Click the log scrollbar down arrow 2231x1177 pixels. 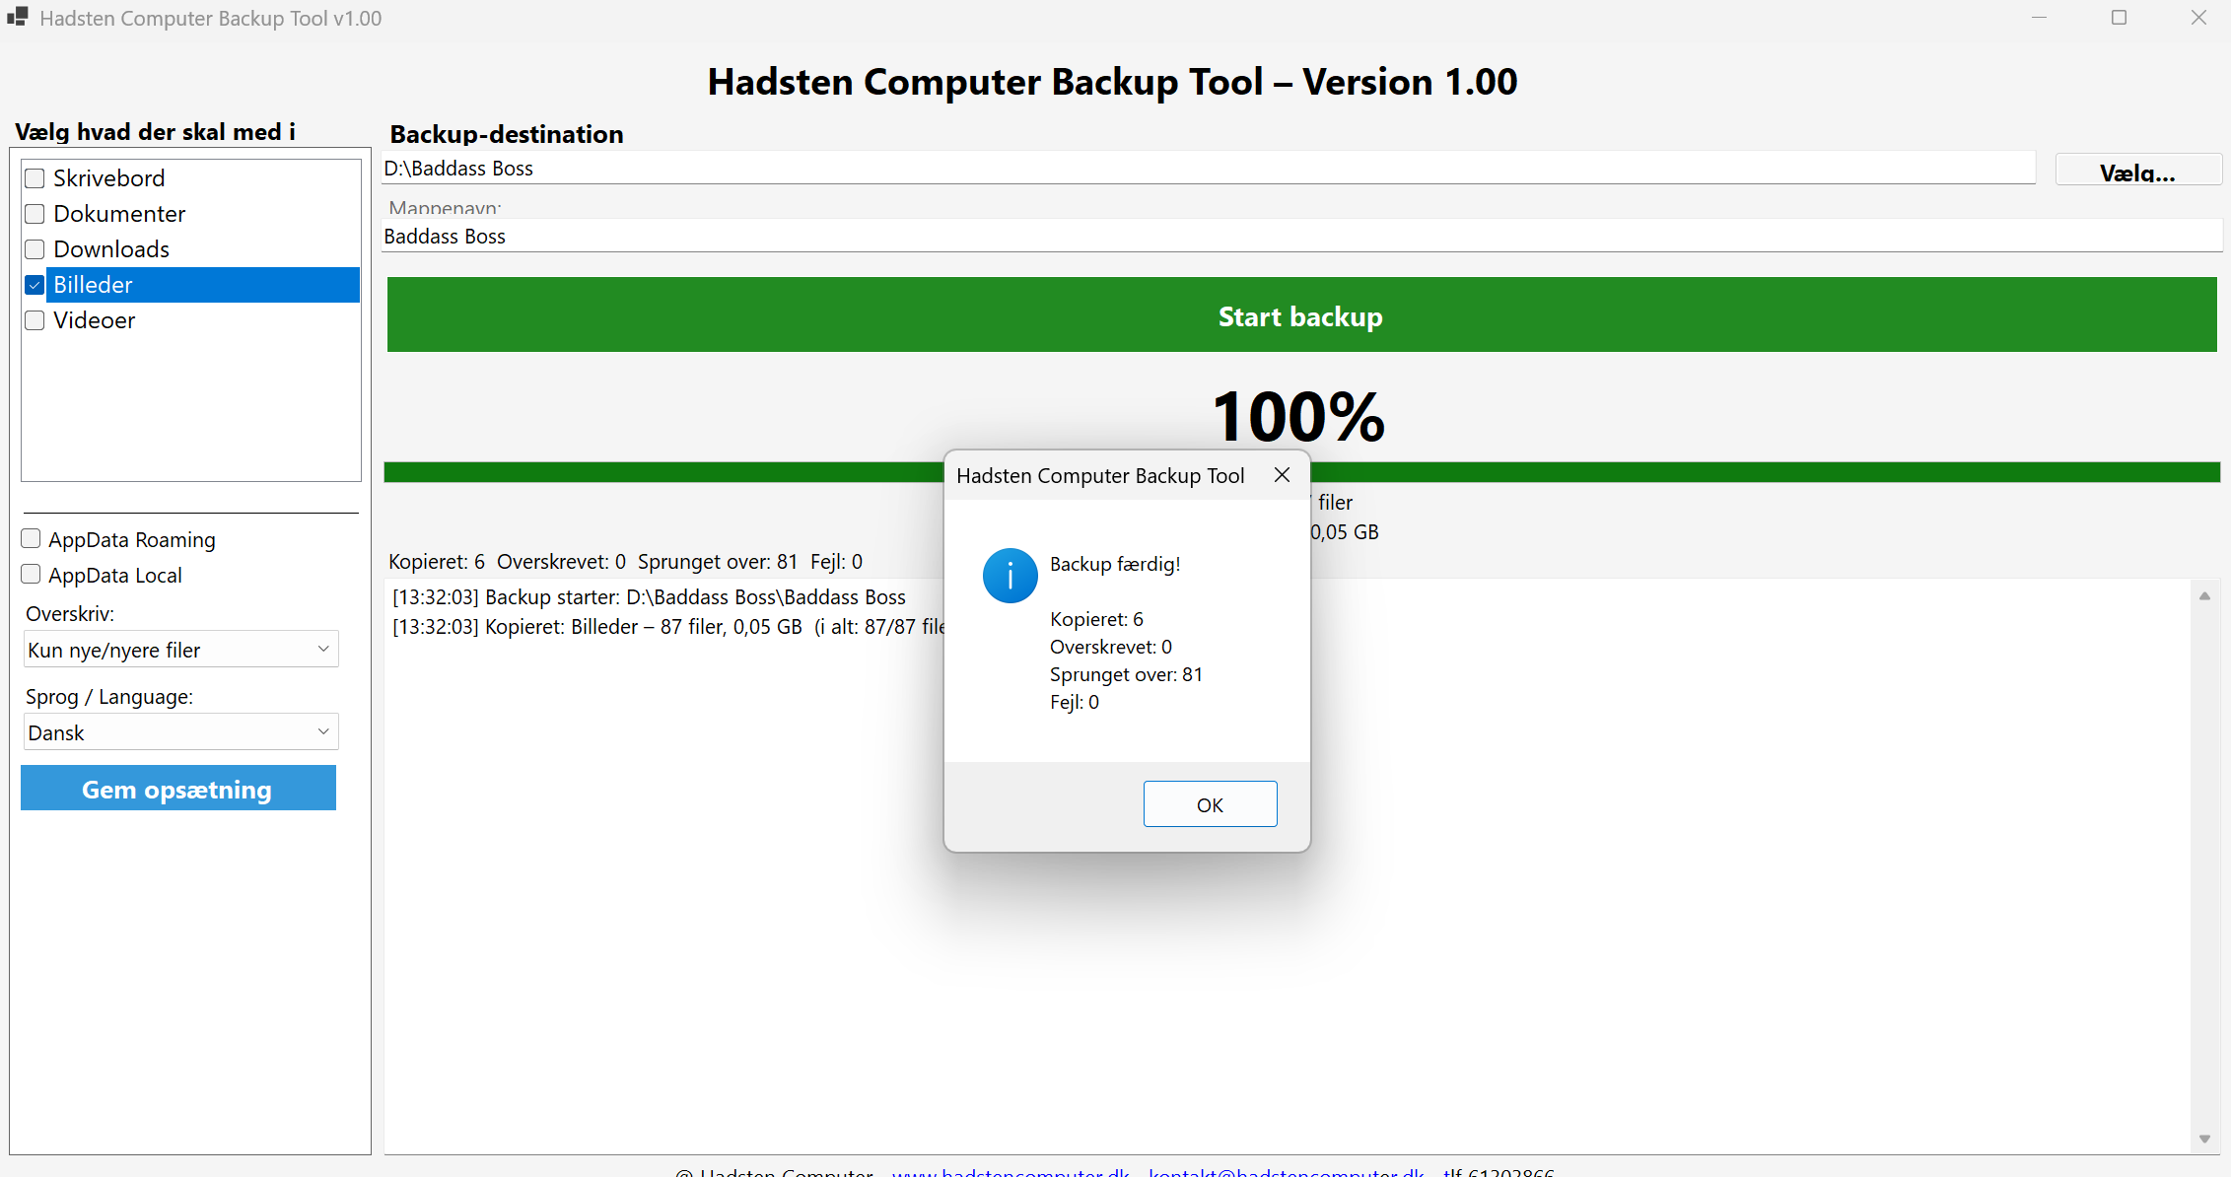(2204, 1139)
